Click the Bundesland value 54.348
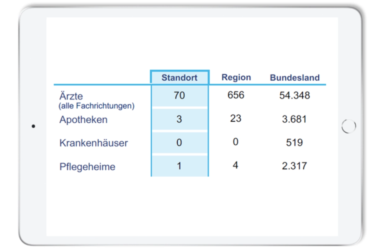The height and width of the screenshot is (251, 376). [x=294, y=95]
